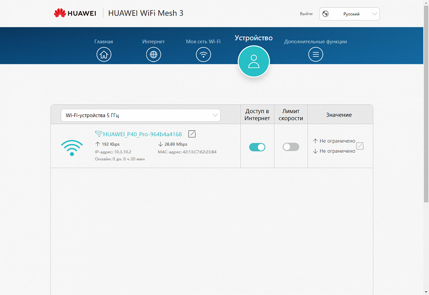429x295 pixels.
Task: Click the vertical page scrollbar thumb
Action: (x=426, y=104)
